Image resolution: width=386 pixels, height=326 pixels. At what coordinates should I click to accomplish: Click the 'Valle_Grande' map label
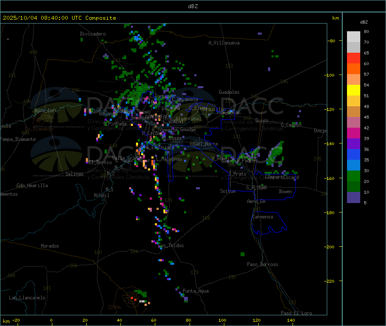[127, 158]
